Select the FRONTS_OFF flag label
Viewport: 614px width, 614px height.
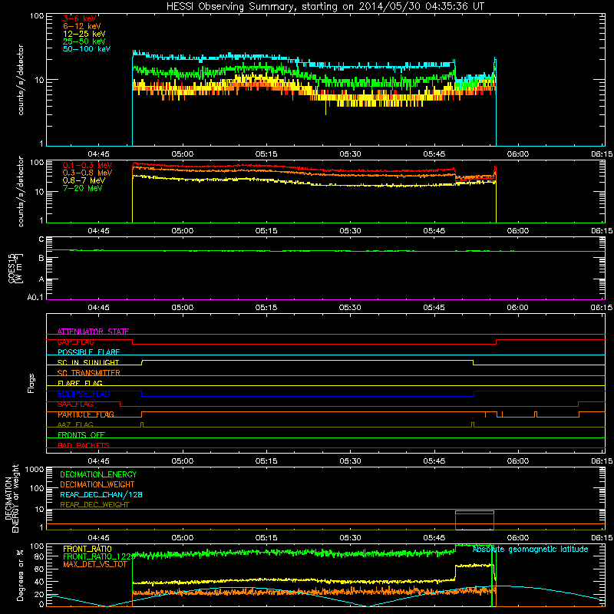81,435
